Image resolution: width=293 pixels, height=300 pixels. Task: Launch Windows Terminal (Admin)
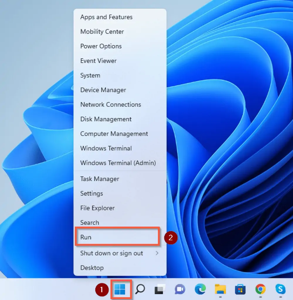click(120, 163)
